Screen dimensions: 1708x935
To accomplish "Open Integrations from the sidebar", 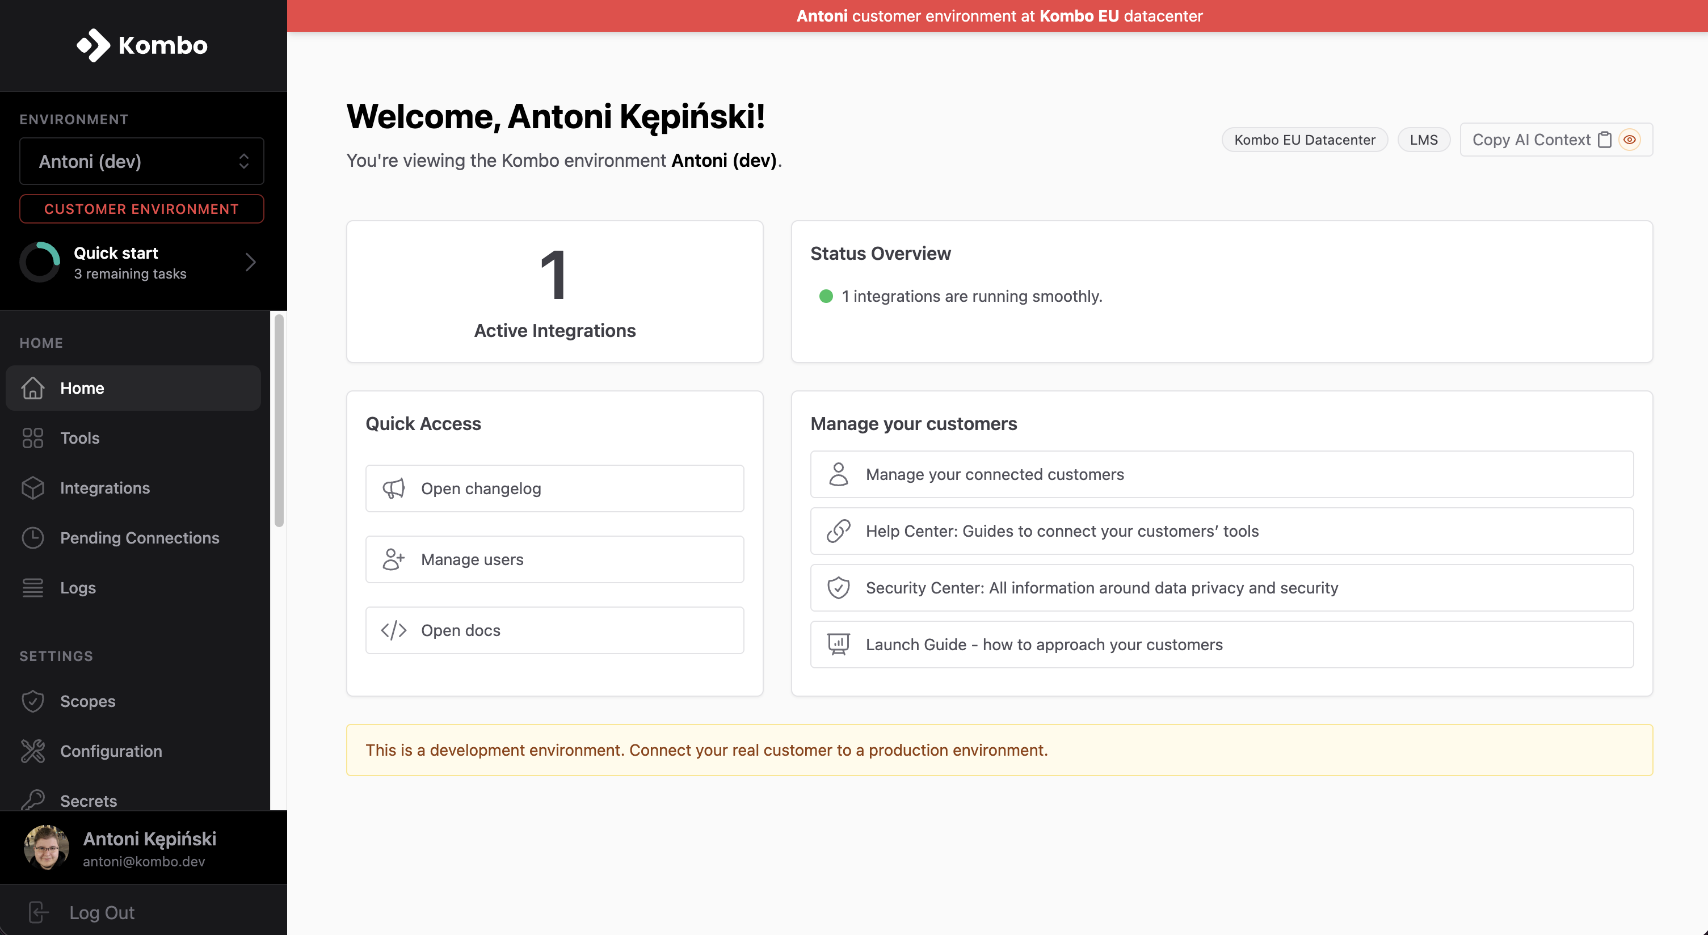I will click(x=105, y=488).
